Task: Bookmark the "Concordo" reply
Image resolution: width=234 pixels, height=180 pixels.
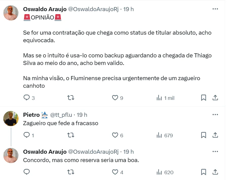Action: (x=203, y=172)
